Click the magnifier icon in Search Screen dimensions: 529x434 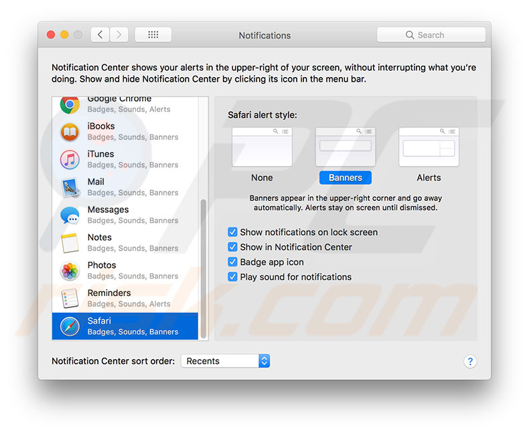pos(410,35)
